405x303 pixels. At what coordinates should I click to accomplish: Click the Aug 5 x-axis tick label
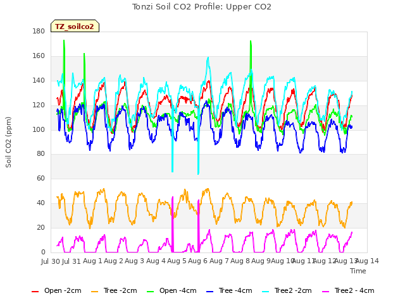point(177,261)
